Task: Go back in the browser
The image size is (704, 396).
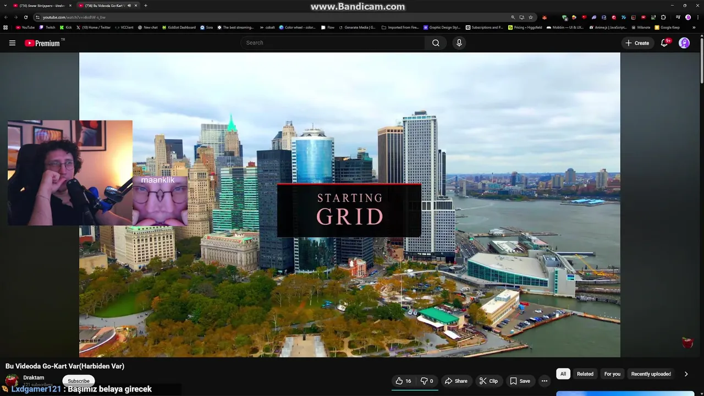Action: (7, 17)
